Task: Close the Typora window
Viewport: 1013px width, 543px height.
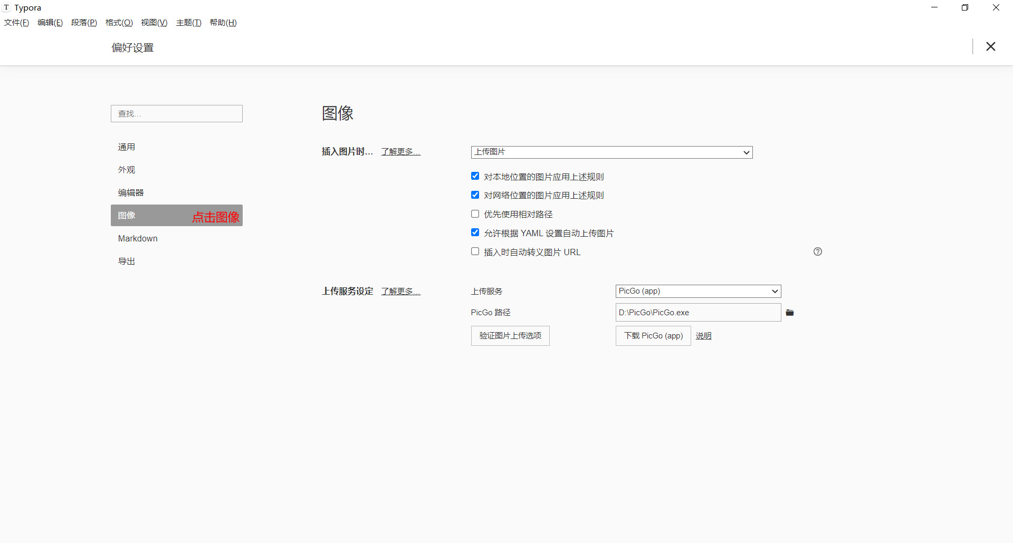Action: [996, 7]
